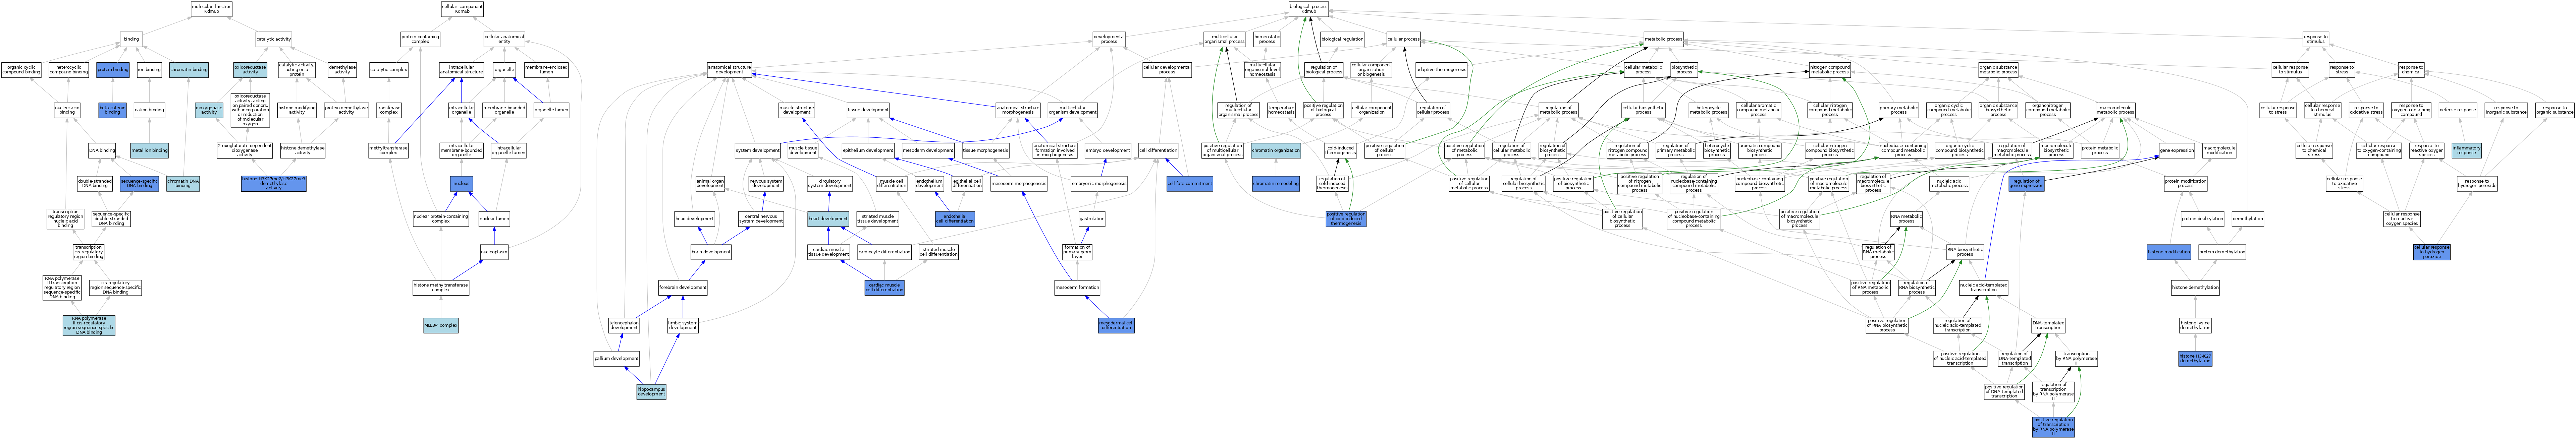Click the RNA polymerase II cis-regulatory region DNA binding node
Image resolution: width=2576 pixels, height=439 pixels.
pos(89,325)
